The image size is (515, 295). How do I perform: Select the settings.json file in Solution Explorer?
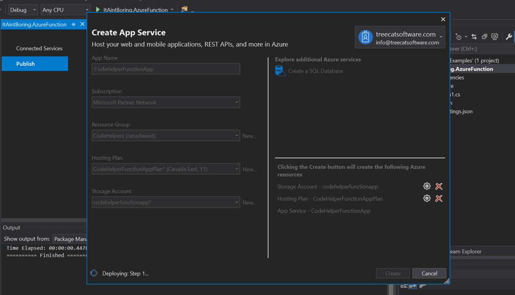[461, 112]
